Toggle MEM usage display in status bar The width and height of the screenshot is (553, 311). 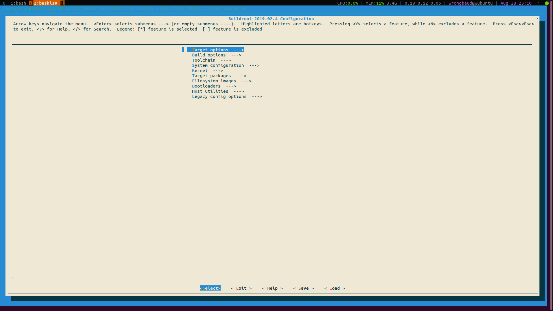[381, 3]
